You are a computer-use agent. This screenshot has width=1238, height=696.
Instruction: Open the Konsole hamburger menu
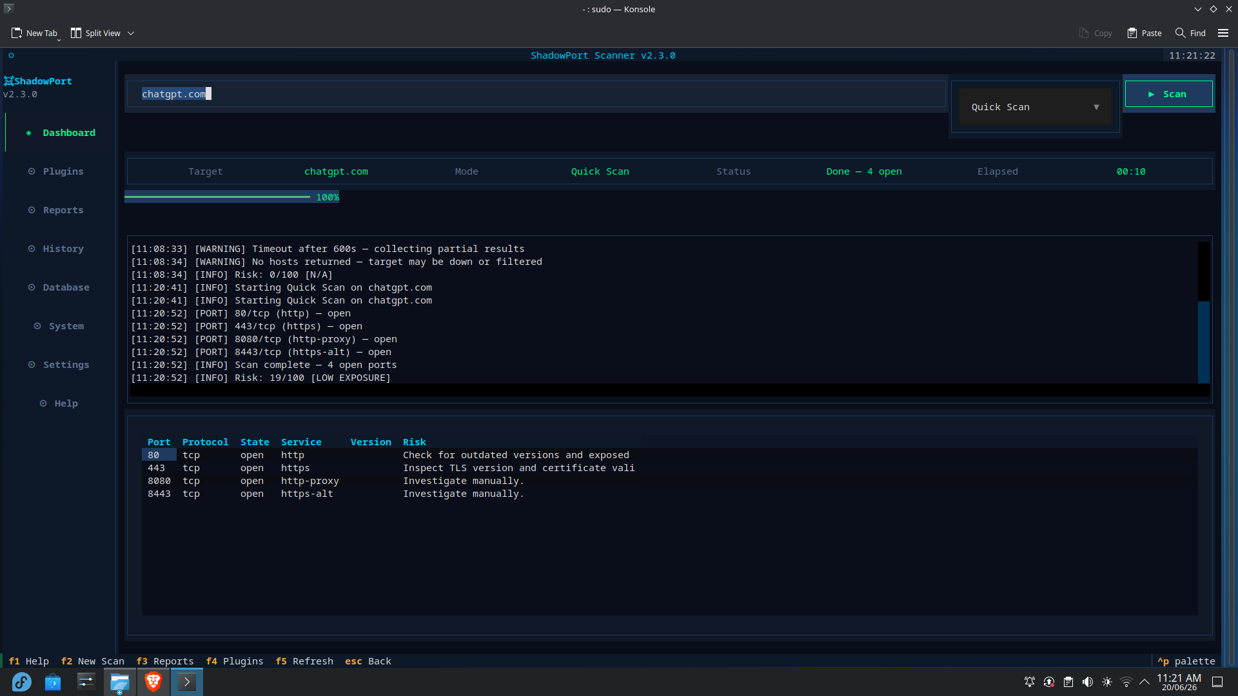(x=1223, y=33)
